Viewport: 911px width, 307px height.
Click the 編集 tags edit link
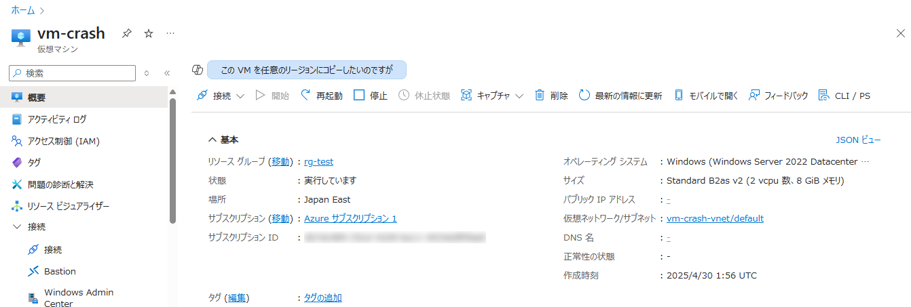237,298
